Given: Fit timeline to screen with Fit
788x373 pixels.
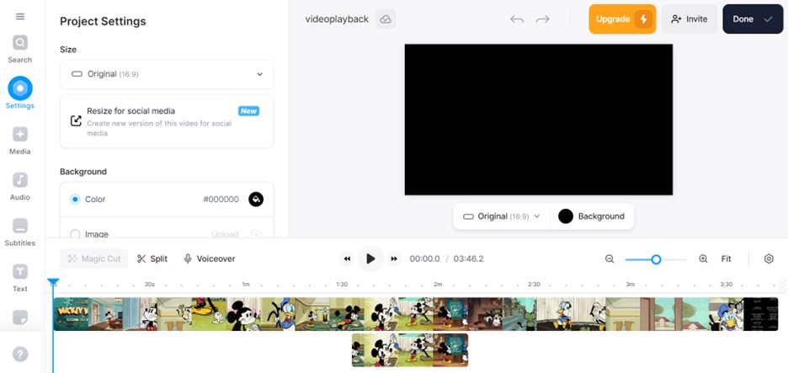Looking at the screenshot, I should pos(727,258).
